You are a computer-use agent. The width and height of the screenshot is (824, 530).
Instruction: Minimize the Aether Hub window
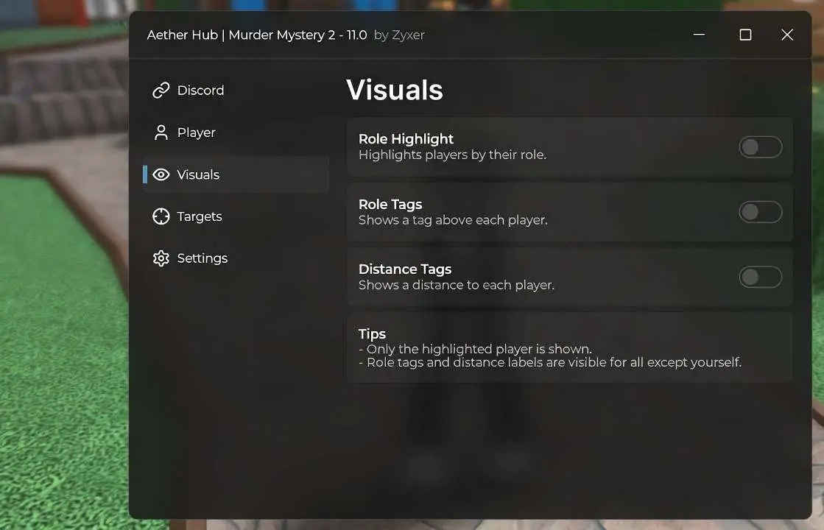pyautogui.click(x=699, y=35)
